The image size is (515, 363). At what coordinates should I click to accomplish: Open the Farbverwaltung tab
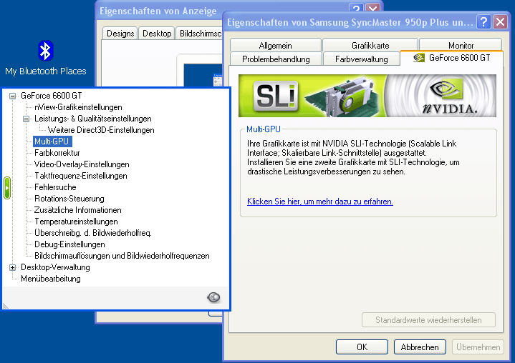pos(361,59)
